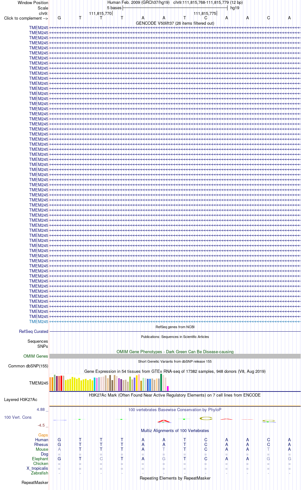Click the 'hg19' text beside the scale bar
The image size is (301, 490).
[x=235, y=8]
